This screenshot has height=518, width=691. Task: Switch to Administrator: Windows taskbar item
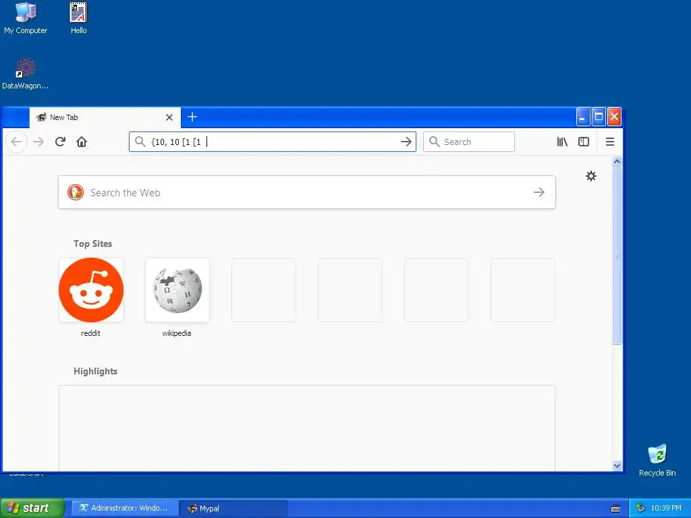point(125,509)
